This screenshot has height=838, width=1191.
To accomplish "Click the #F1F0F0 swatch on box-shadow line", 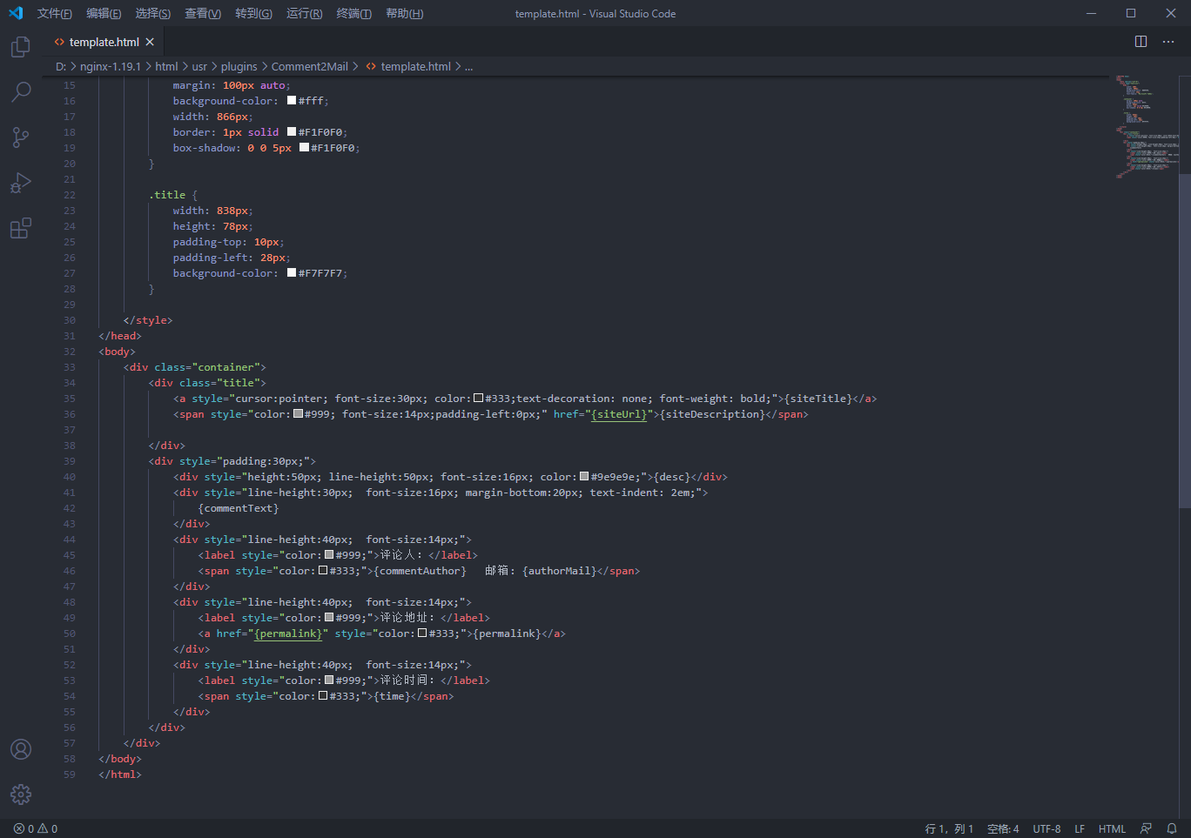I will point(304,148).
